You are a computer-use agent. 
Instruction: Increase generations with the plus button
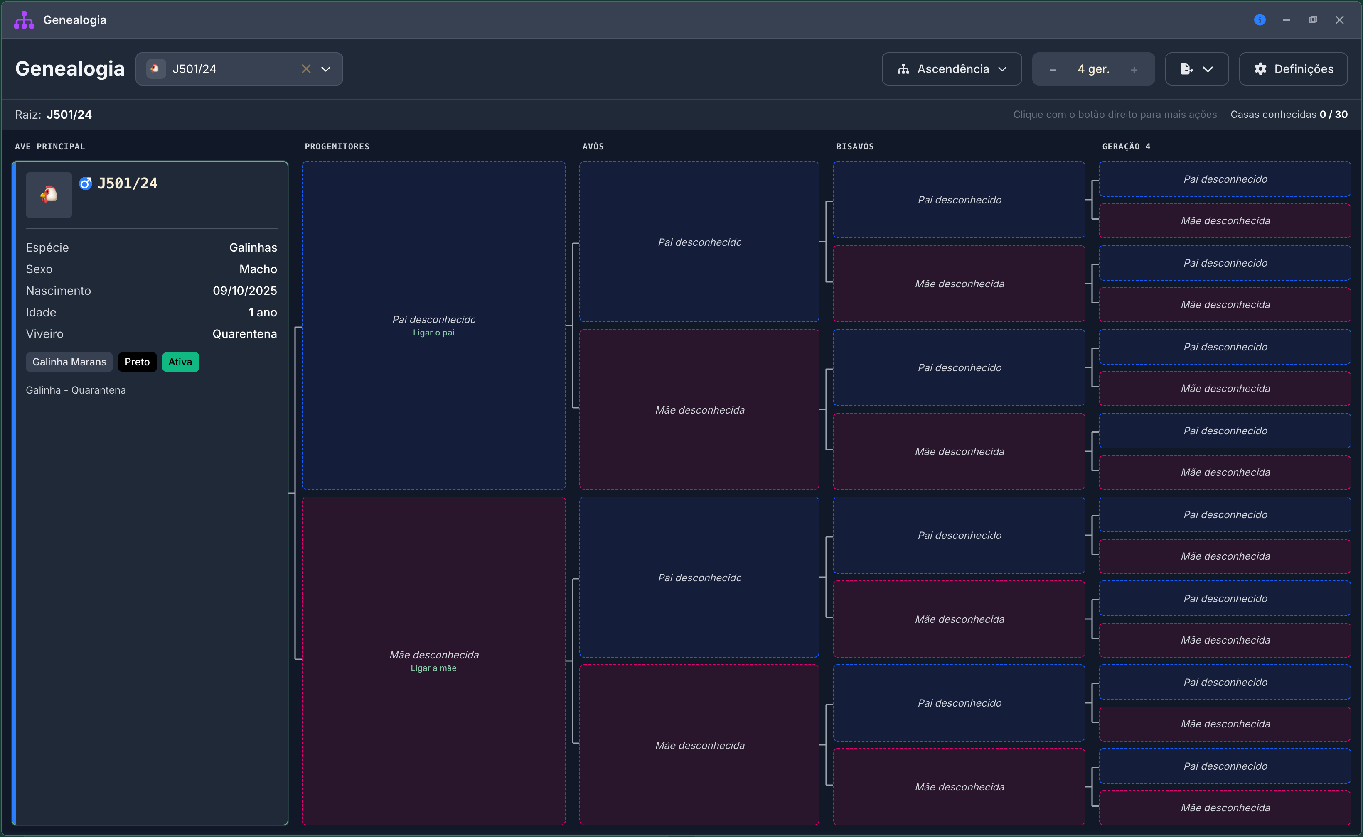[x=1134, y=70]
